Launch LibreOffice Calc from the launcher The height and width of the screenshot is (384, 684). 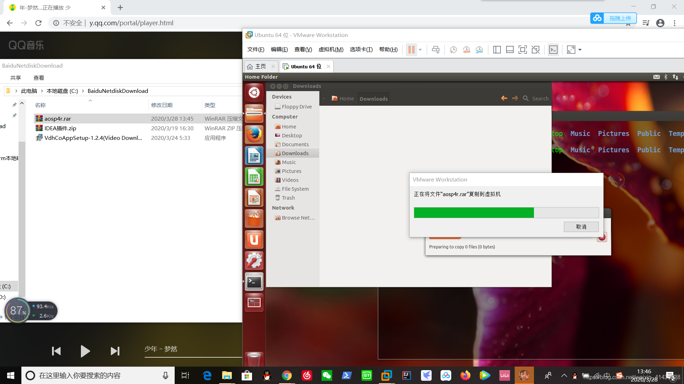pos(254,177)
